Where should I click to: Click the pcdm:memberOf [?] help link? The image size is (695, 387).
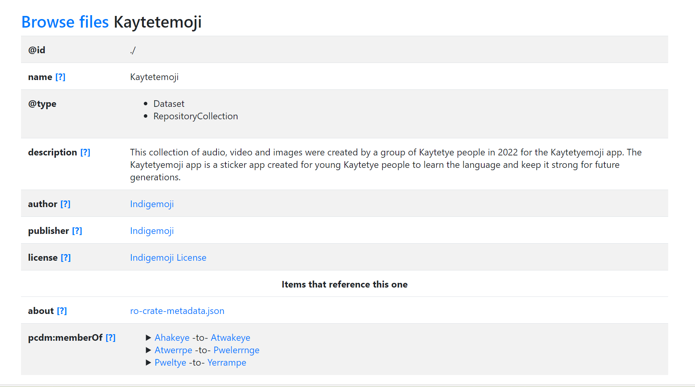(x=110, y=338)
